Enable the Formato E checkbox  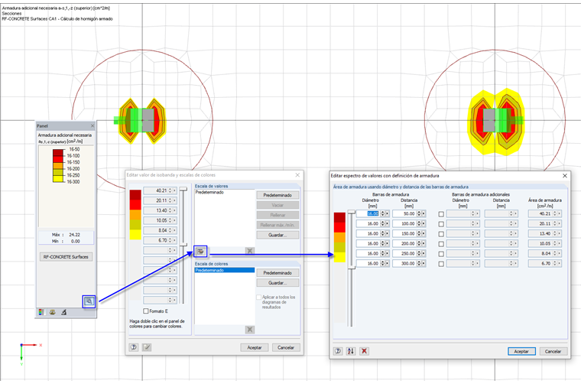click(x=146, y=311)
